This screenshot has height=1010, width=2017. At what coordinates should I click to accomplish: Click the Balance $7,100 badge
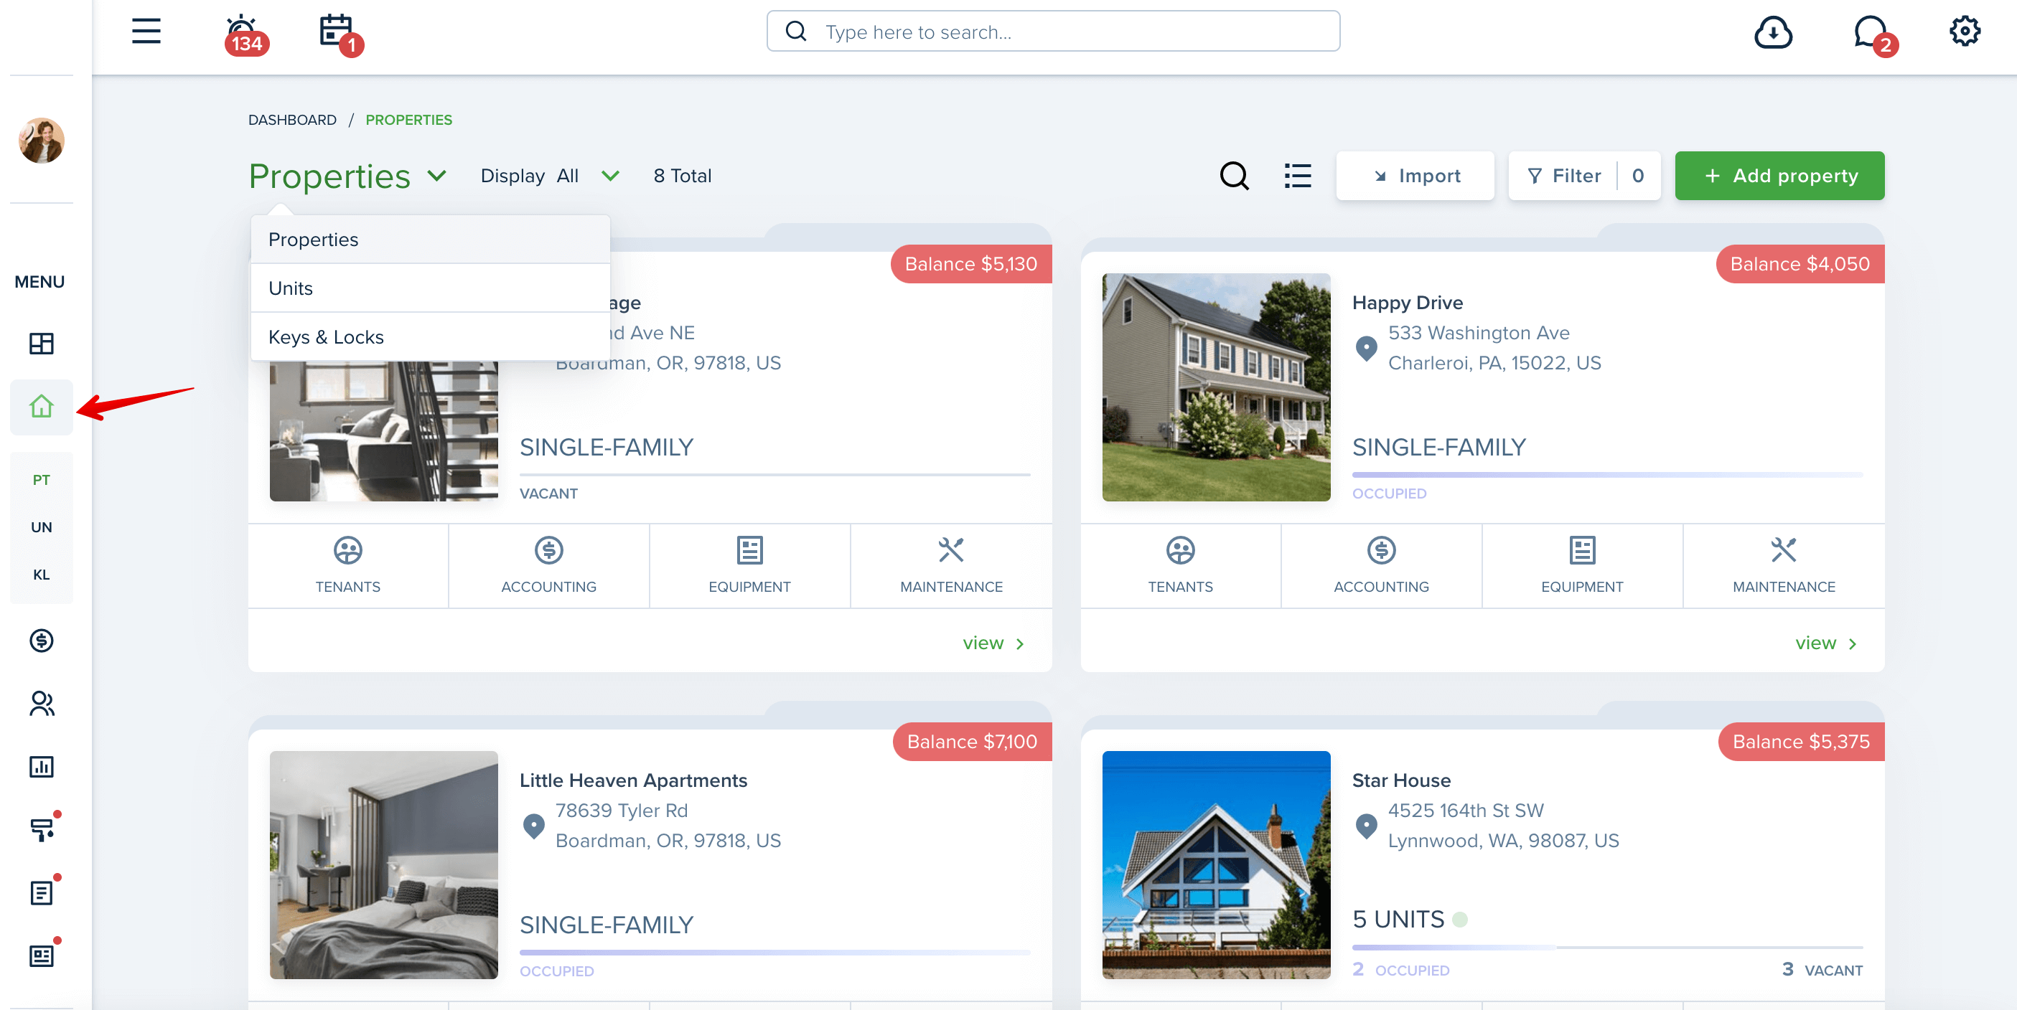972,741
